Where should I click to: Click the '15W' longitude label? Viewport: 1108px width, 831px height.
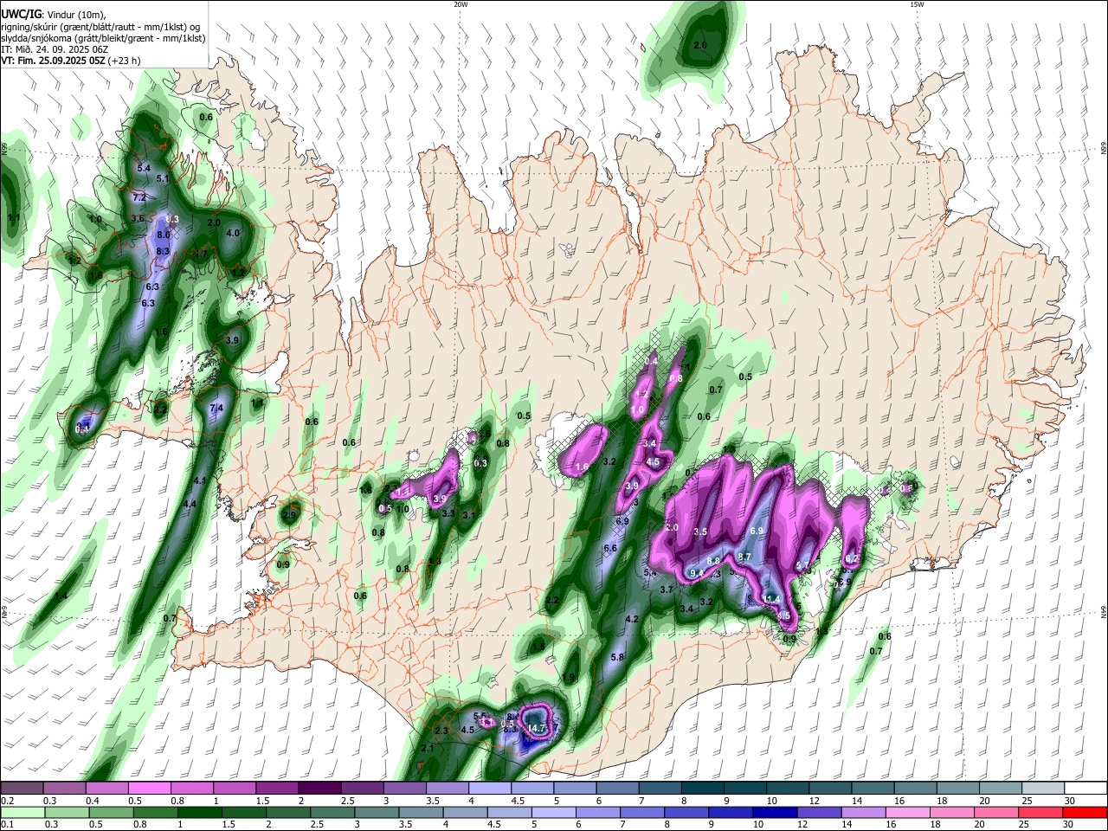coord(917,4)
